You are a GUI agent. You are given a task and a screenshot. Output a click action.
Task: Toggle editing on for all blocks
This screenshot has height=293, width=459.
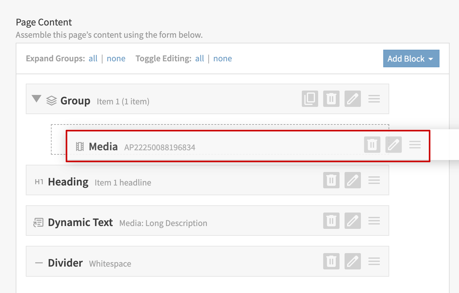pyautogui.click(x=200, y=59)
